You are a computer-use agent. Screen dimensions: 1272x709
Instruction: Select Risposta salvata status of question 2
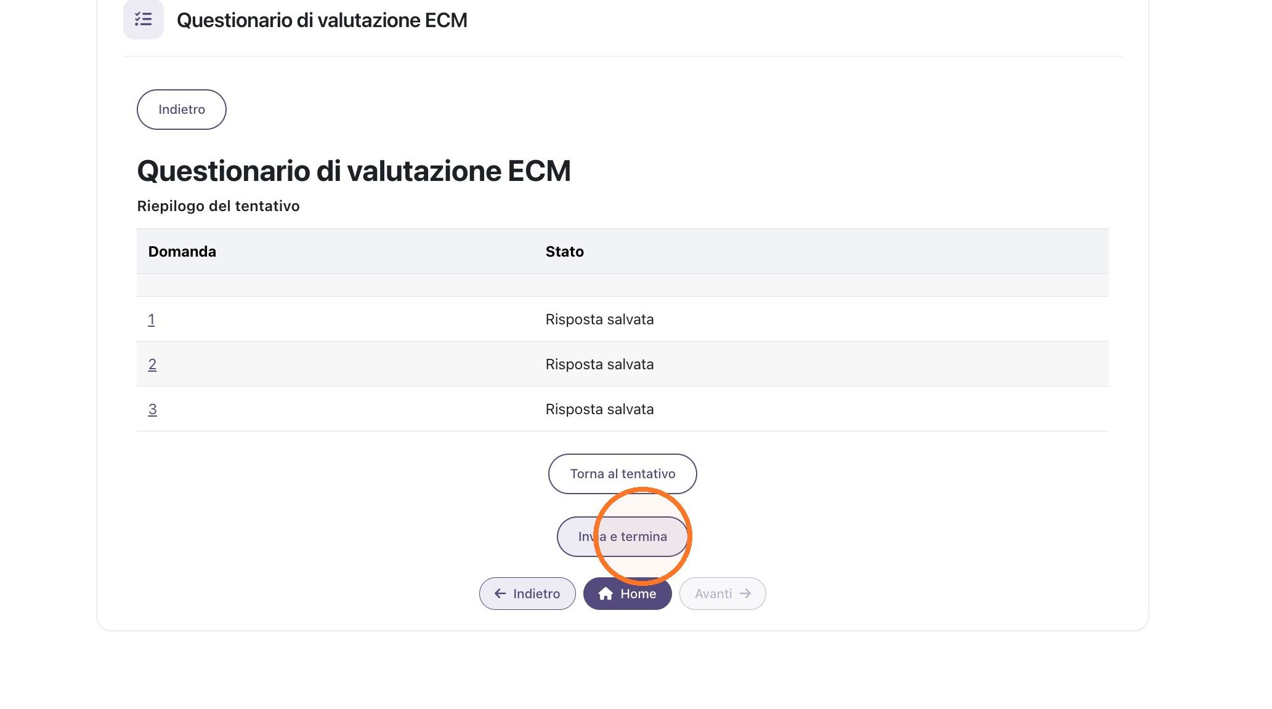point(599,364)
